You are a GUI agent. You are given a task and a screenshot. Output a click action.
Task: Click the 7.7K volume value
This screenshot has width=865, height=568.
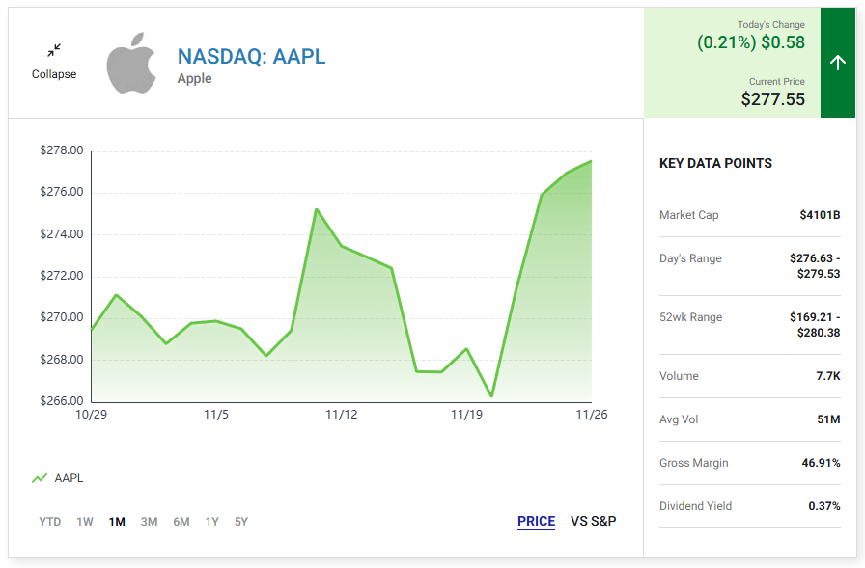828,376
